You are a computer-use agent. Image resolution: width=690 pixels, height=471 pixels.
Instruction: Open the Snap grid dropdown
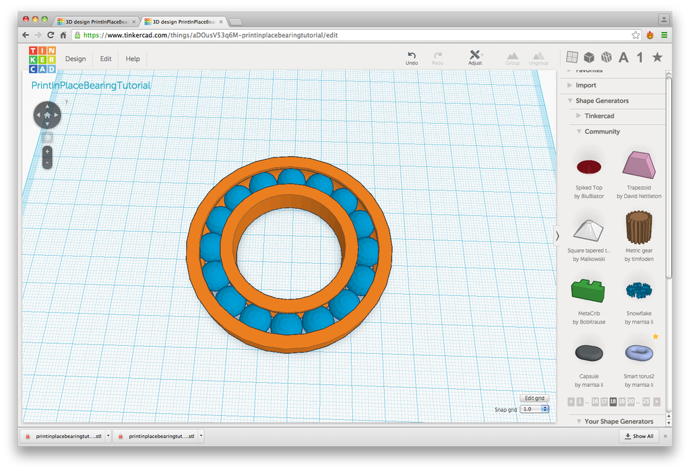click(x=534, y=409)
